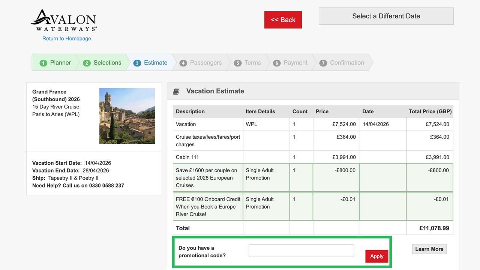This screenshot has height=270, width=480.
Task: Click the book icon beside Vacation Estimate heading
Action: pyautogui.click(x=176, y=91)
